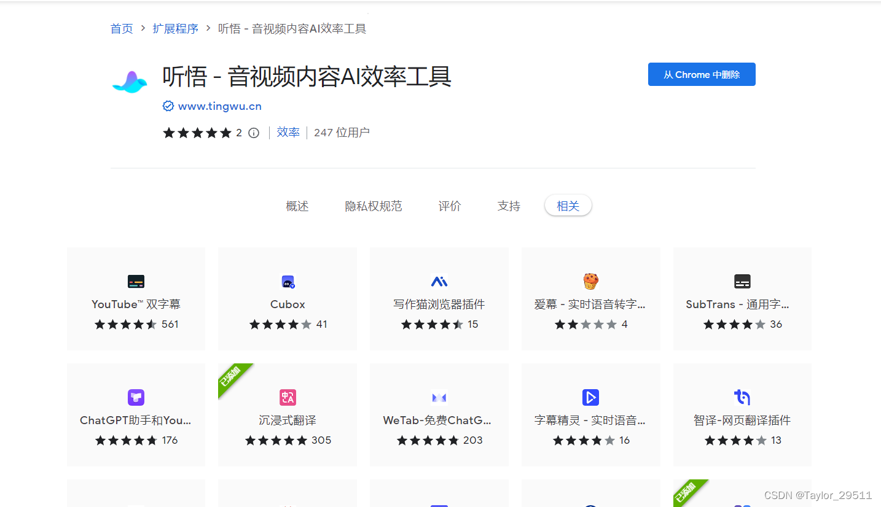This screenshot has width=881, height=507.
Task: Click the ChatGPT助手 purple icon
Action: (136, 397)
